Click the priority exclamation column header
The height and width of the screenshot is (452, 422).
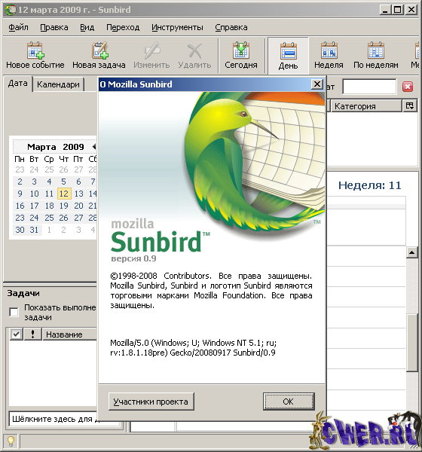coord(32,334)
